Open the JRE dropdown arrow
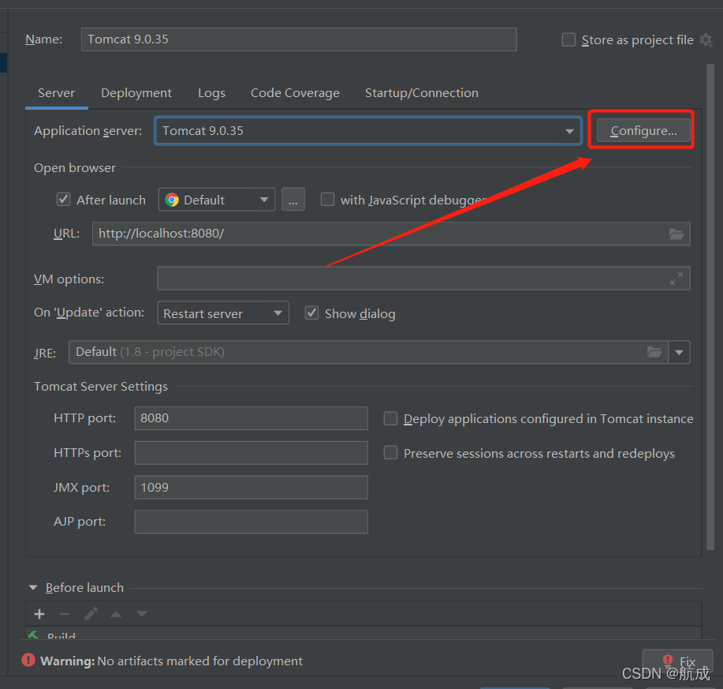The height and width of the screenshot is (689, 723). click(x=679, y=352)
